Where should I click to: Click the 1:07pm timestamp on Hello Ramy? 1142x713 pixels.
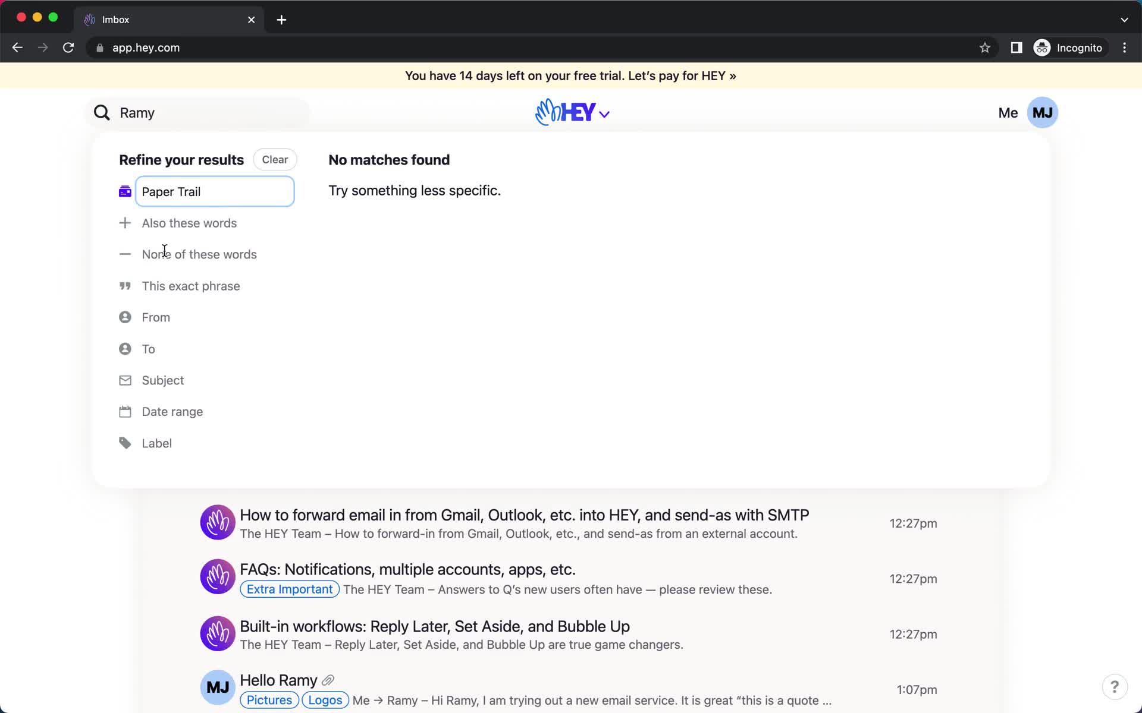point(917,689)
